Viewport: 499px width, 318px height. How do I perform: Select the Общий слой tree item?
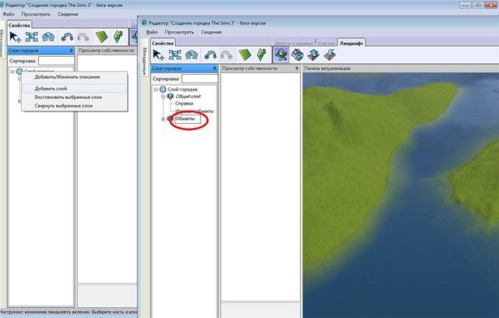[x=188, y=97]
